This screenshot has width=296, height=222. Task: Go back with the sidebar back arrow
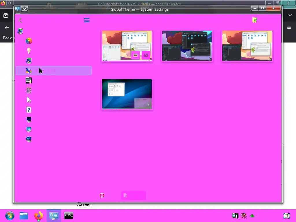[21, 20]
